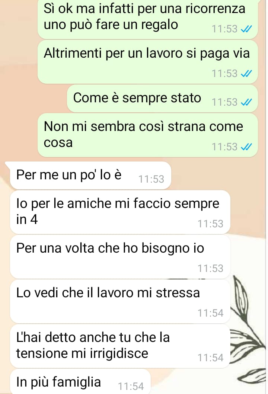Tap the 11:54 timestamp on 'Lo vedi che il lavoro'
The width and height of the screenshot is (268, 394).
210,313
